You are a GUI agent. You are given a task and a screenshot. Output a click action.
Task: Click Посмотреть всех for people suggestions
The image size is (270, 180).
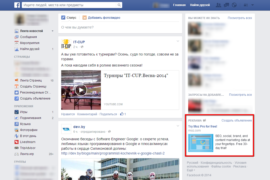pos(240,18)
